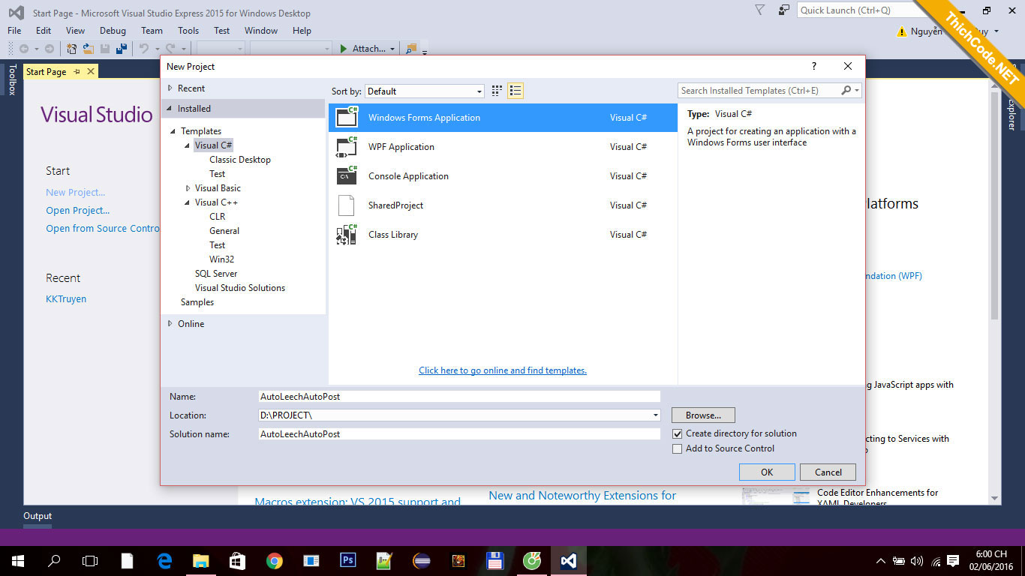Close the Start Page tab
The height and width of the screenshot is (576, 1025).
pos(91,71)
